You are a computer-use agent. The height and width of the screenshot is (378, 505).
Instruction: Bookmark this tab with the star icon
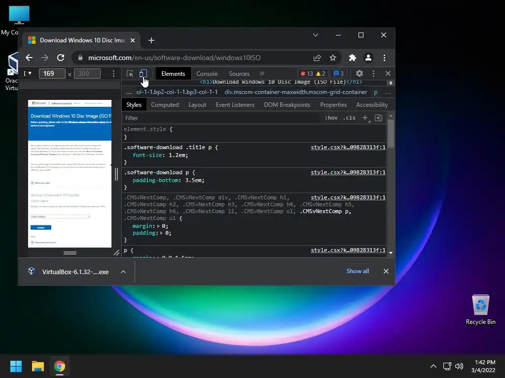point(333,58)
